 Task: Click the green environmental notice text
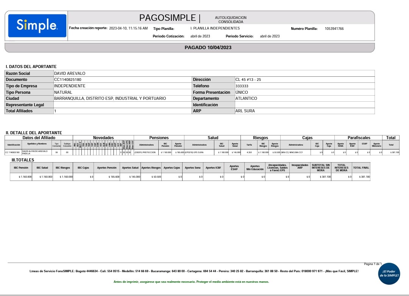[191, 282]
